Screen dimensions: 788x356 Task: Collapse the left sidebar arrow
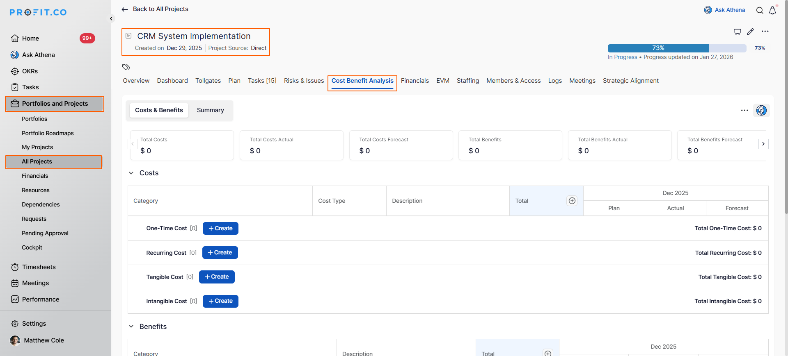pyautogui.click(x=111, y=18)
